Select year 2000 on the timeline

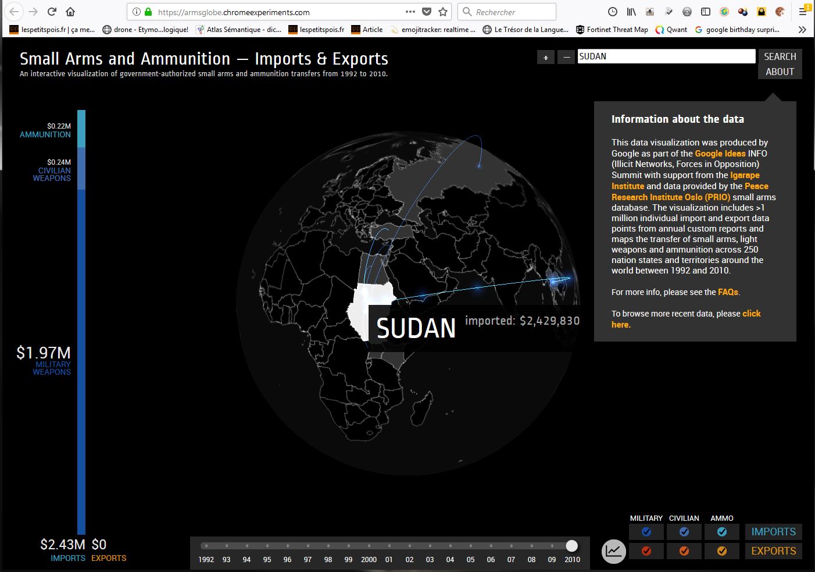tap(369, 546)
